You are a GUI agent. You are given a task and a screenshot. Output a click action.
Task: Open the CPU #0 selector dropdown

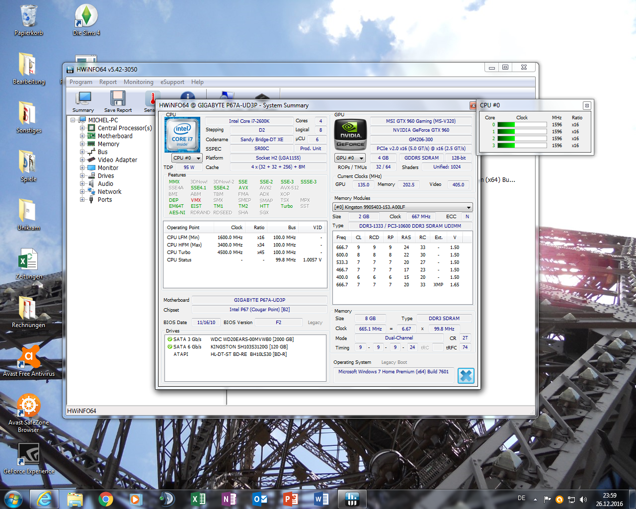pos(187,158)
